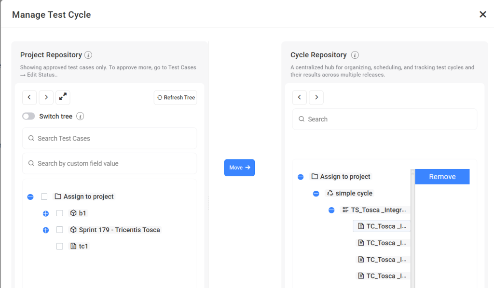Viewport: 494px width, 288px height.
Task: Click the Cycle Repository info icon
Action: [x=355, y=55]
